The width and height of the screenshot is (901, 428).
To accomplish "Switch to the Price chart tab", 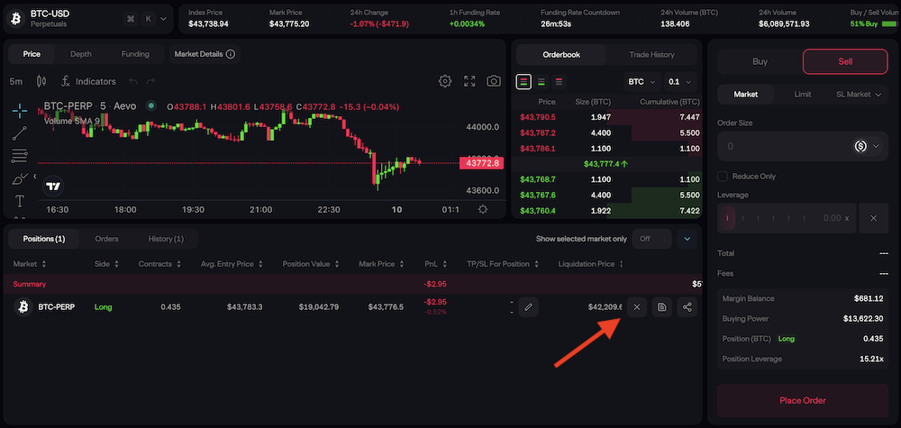I will [x=32, y=54].
